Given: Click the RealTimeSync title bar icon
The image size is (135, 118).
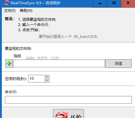Looking at the screenshot, I should 7,3.
